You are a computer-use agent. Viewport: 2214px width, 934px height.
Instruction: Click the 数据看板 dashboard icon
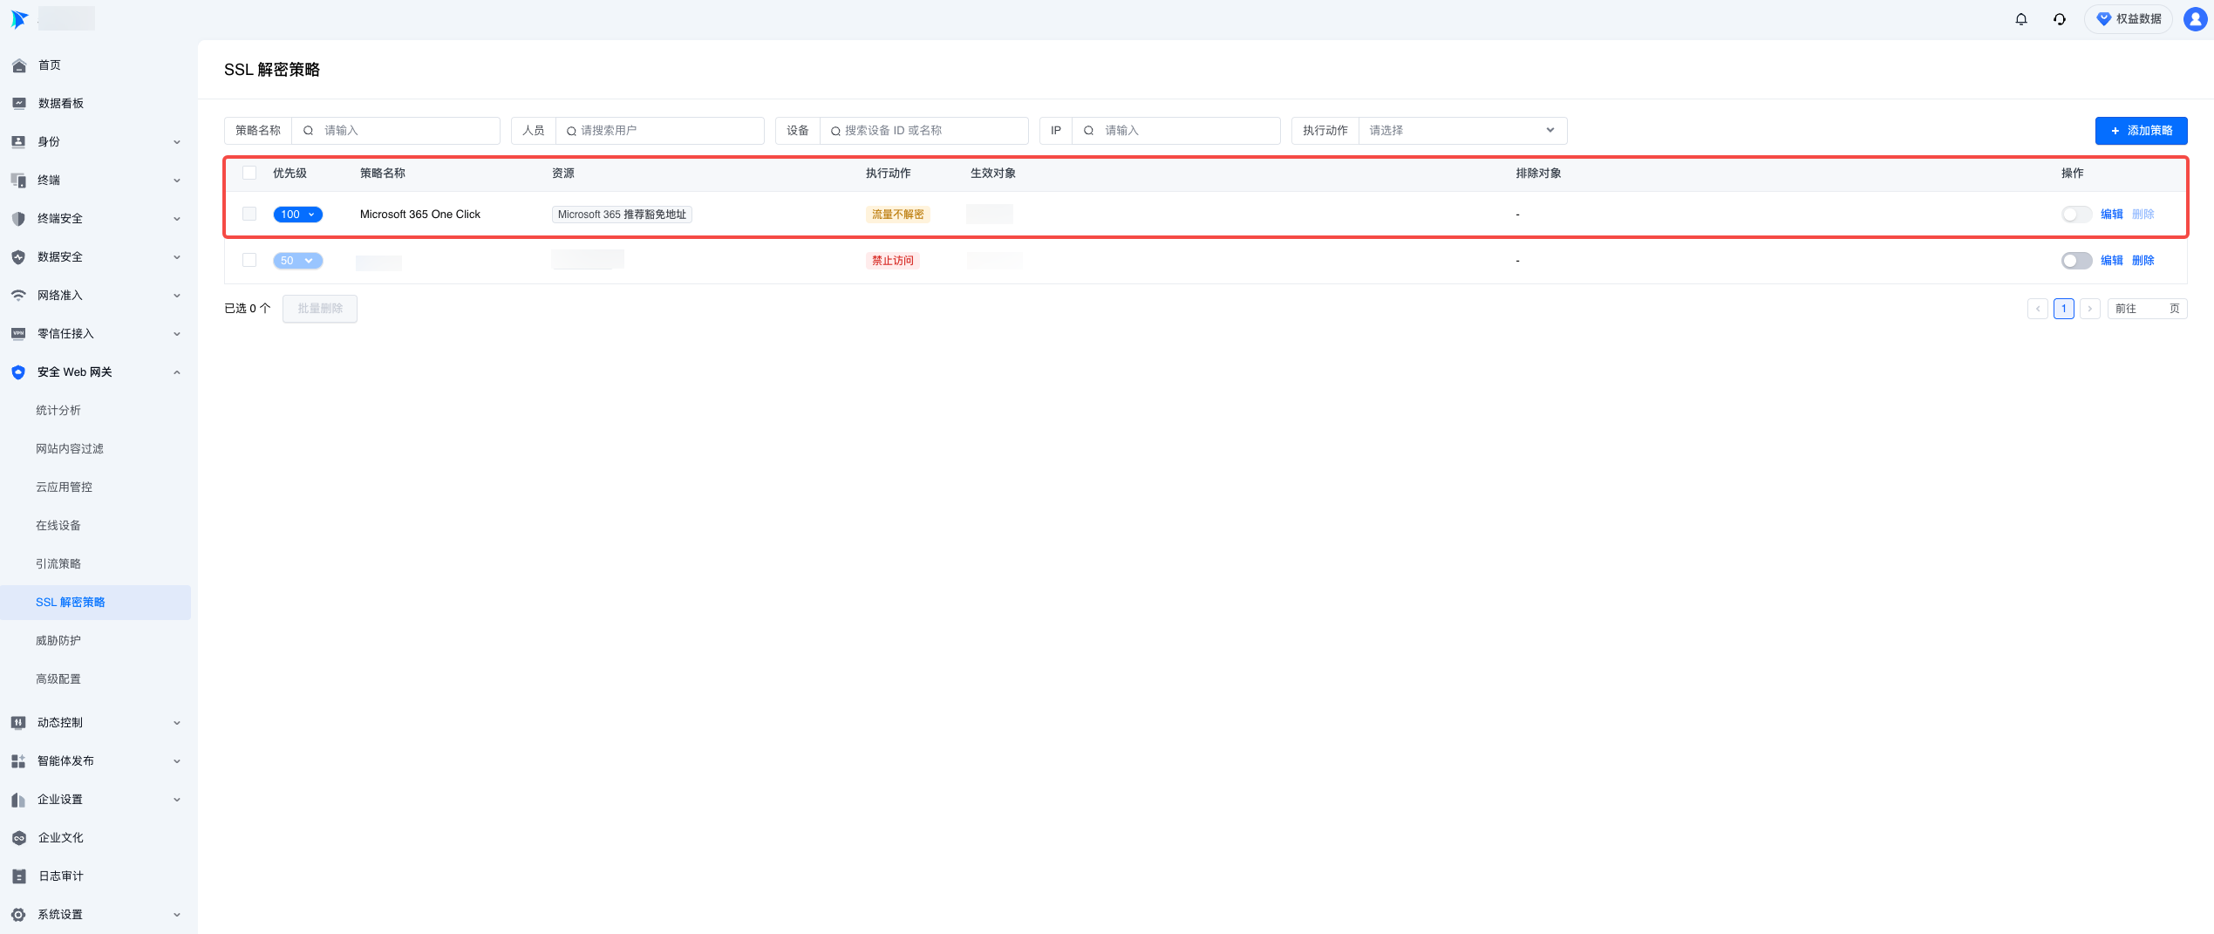click(18, 104)
